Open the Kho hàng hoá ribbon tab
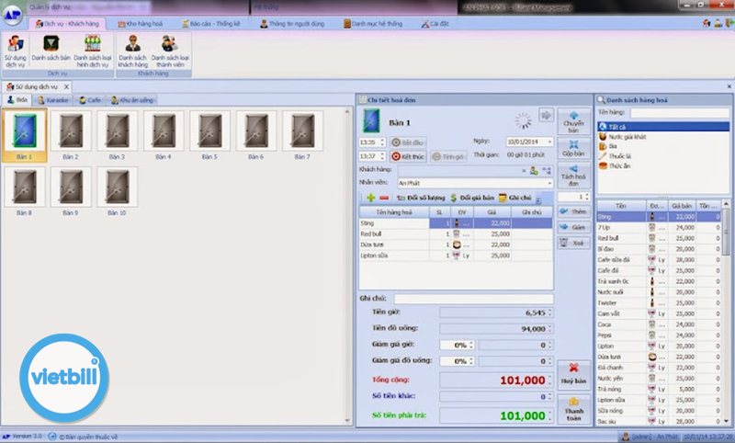 141,22
